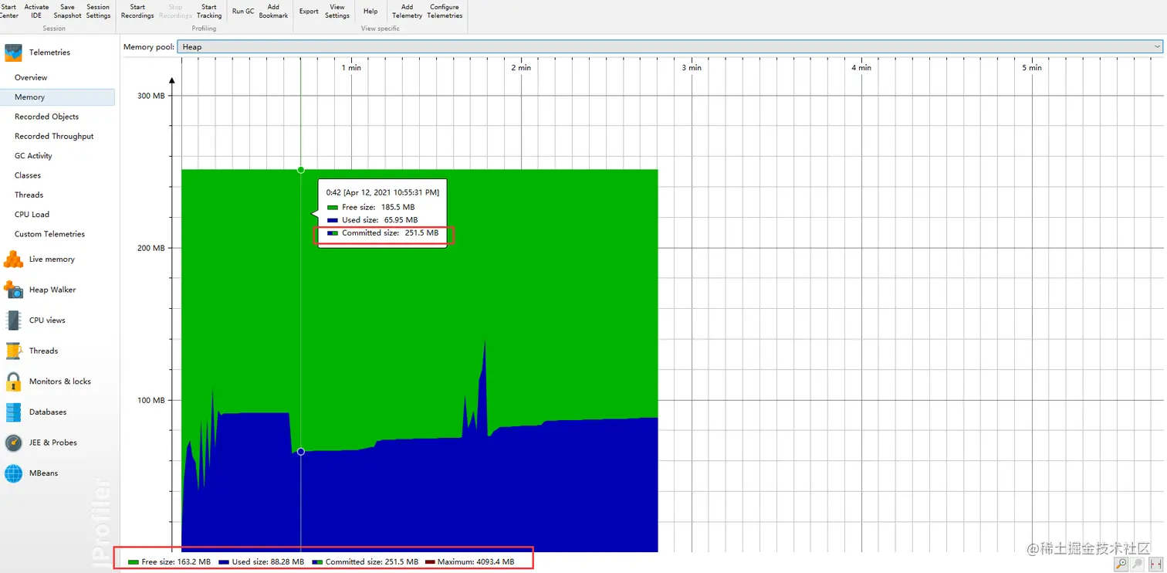Screen dimensions: 1167x573
Task: Click tooltip 'Used size: 65.95 MB' line
Action: tap(372, 220)
